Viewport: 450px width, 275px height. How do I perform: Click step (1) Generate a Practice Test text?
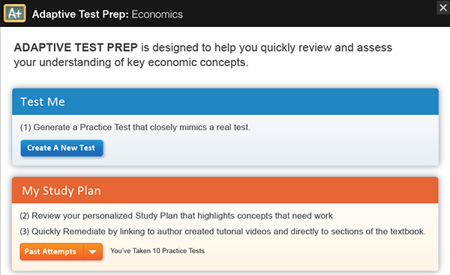click(135, 127)
